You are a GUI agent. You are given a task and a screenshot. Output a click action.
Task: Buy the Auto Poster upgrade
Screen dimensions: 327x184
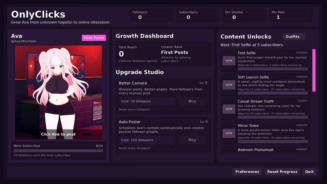pyautogui.click(x=192, y=140)
